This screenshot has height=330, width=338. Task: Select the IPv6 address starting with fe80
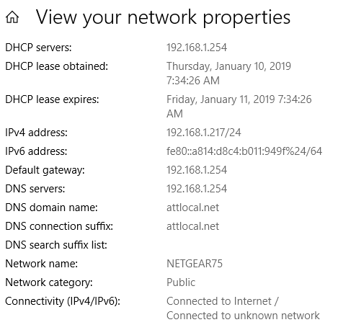pos(244,151)
